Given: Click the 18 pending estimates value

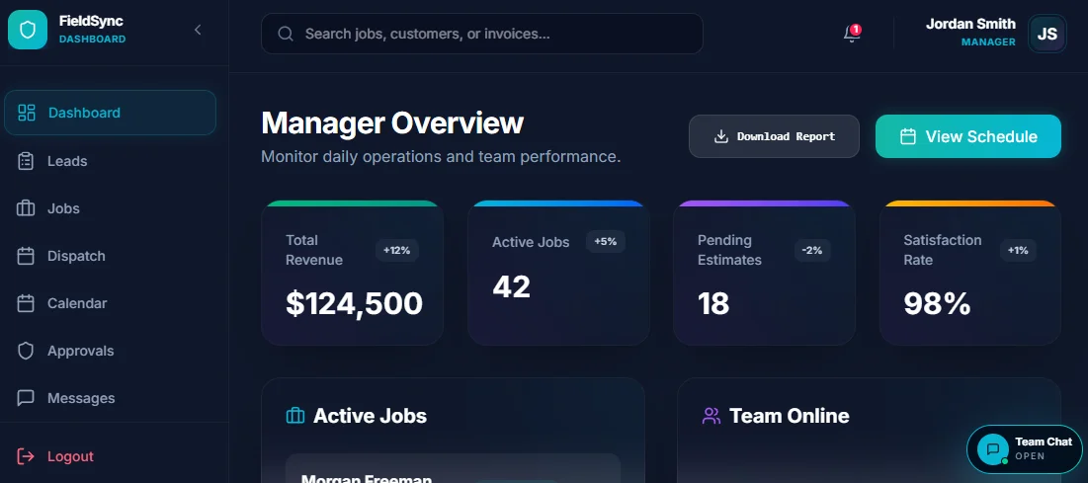Looking at the screenshot, I should pyautogui.click(x=713, y=303).
